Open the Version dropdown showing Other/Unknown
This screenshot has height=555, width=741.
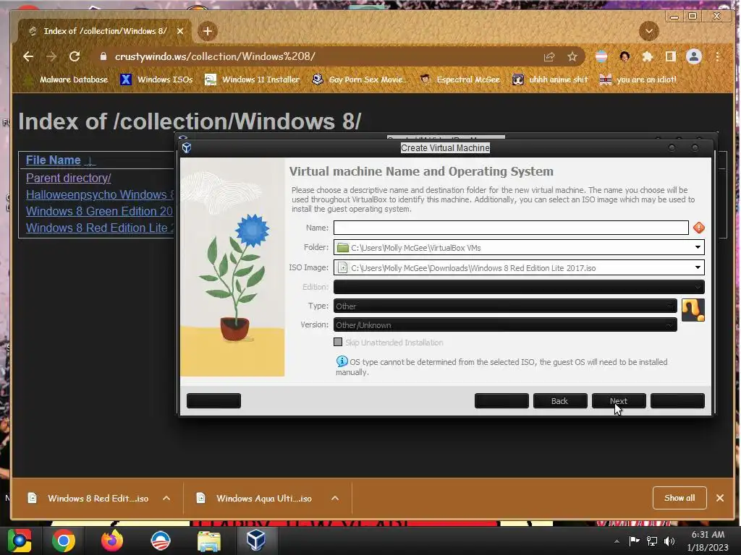pyautogui.click(x=505, y=324)
